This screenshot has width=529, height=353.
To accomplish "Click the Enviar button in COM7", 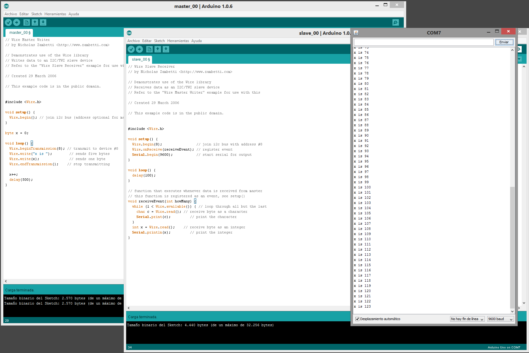I will coord(504,42).
